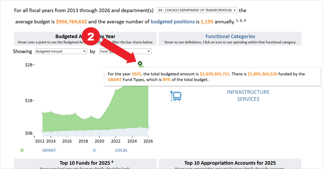The width and height of the screenshot is (323, 169).
Task: Click the green GRANT legend swatch
Action: pyautogui.click(x=22, y=150)
